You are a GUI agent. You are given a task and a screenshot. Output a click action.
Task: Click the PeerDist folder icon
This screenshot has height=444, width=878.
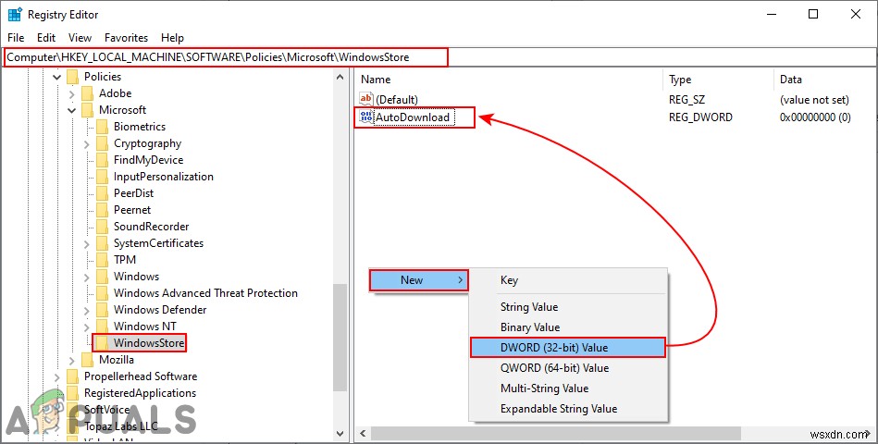[x=102, y=193]
